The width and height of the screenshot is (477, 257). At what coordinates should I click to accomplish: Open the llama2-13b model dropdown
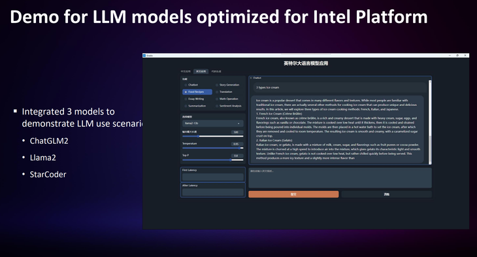pos(212,124)
